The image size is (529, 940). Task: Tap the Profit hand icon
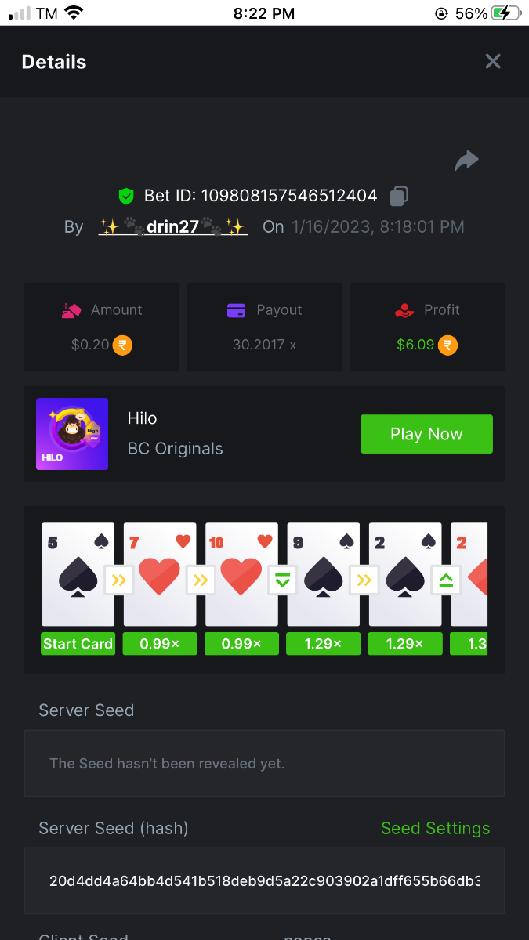point(404,310)
